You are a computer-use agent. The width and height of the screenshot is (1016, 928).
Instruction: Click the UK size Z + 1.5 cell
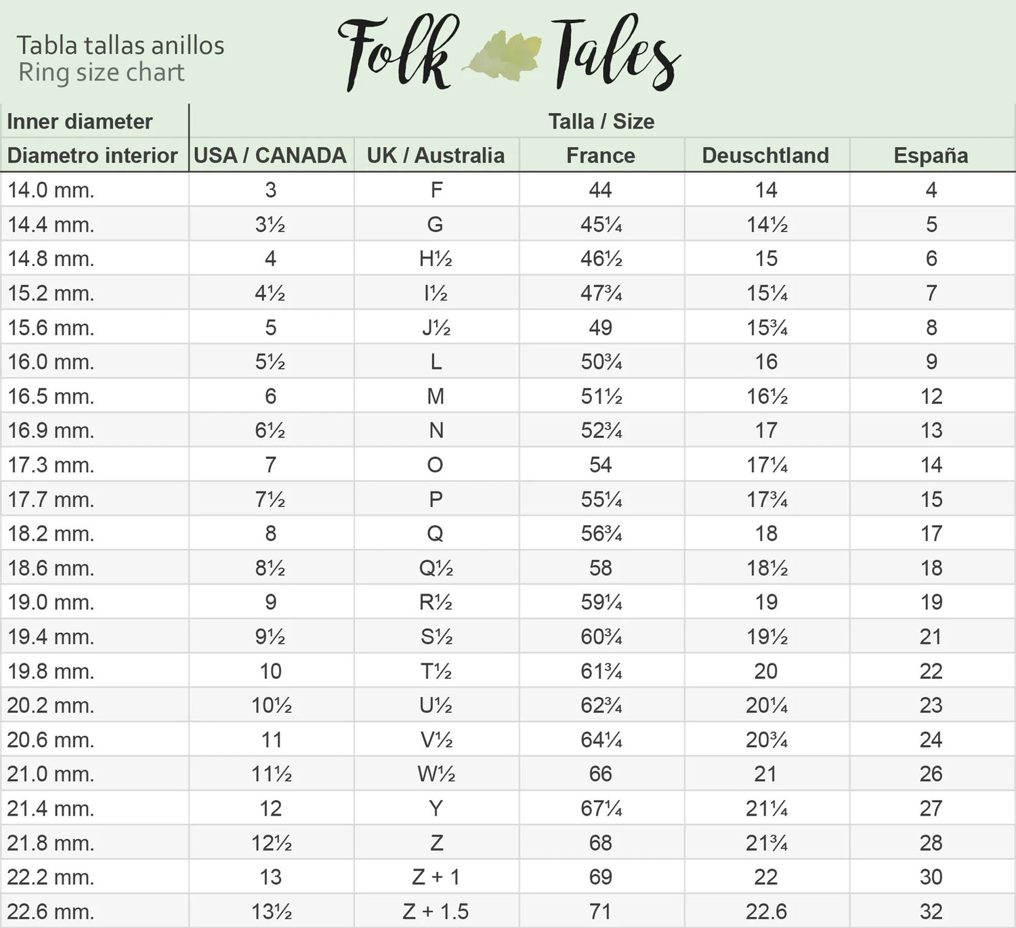pos(436,912)
